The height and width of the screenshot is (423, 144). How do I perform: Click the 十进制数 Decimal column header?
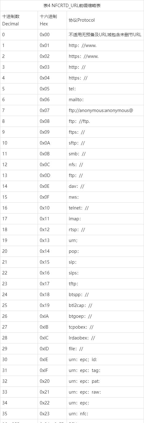pos(19,20)
